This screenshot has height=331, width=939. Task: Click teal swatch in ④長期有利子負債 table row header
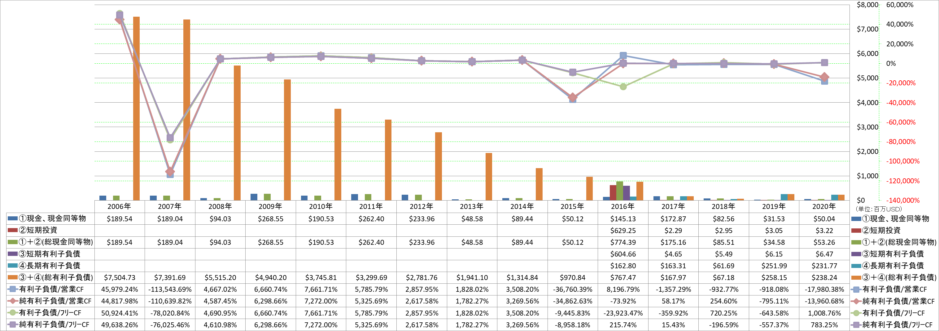pyautogui.click(x=13, y=266)
